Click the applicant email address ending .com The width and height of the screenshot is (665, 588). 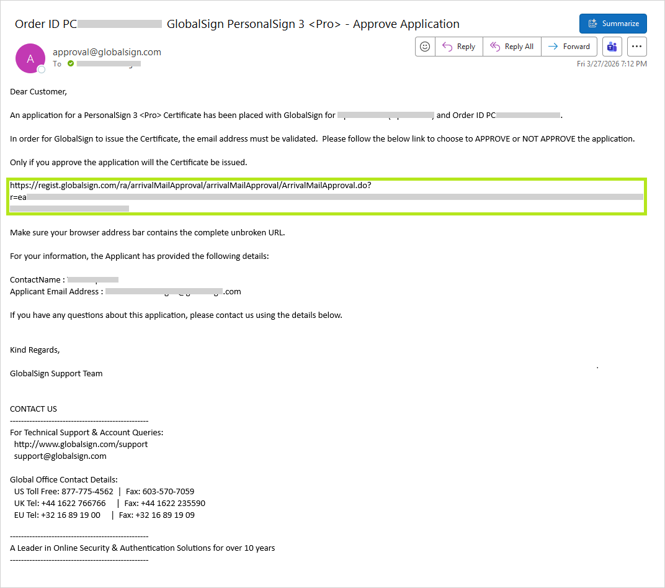(x=173, y=291)
